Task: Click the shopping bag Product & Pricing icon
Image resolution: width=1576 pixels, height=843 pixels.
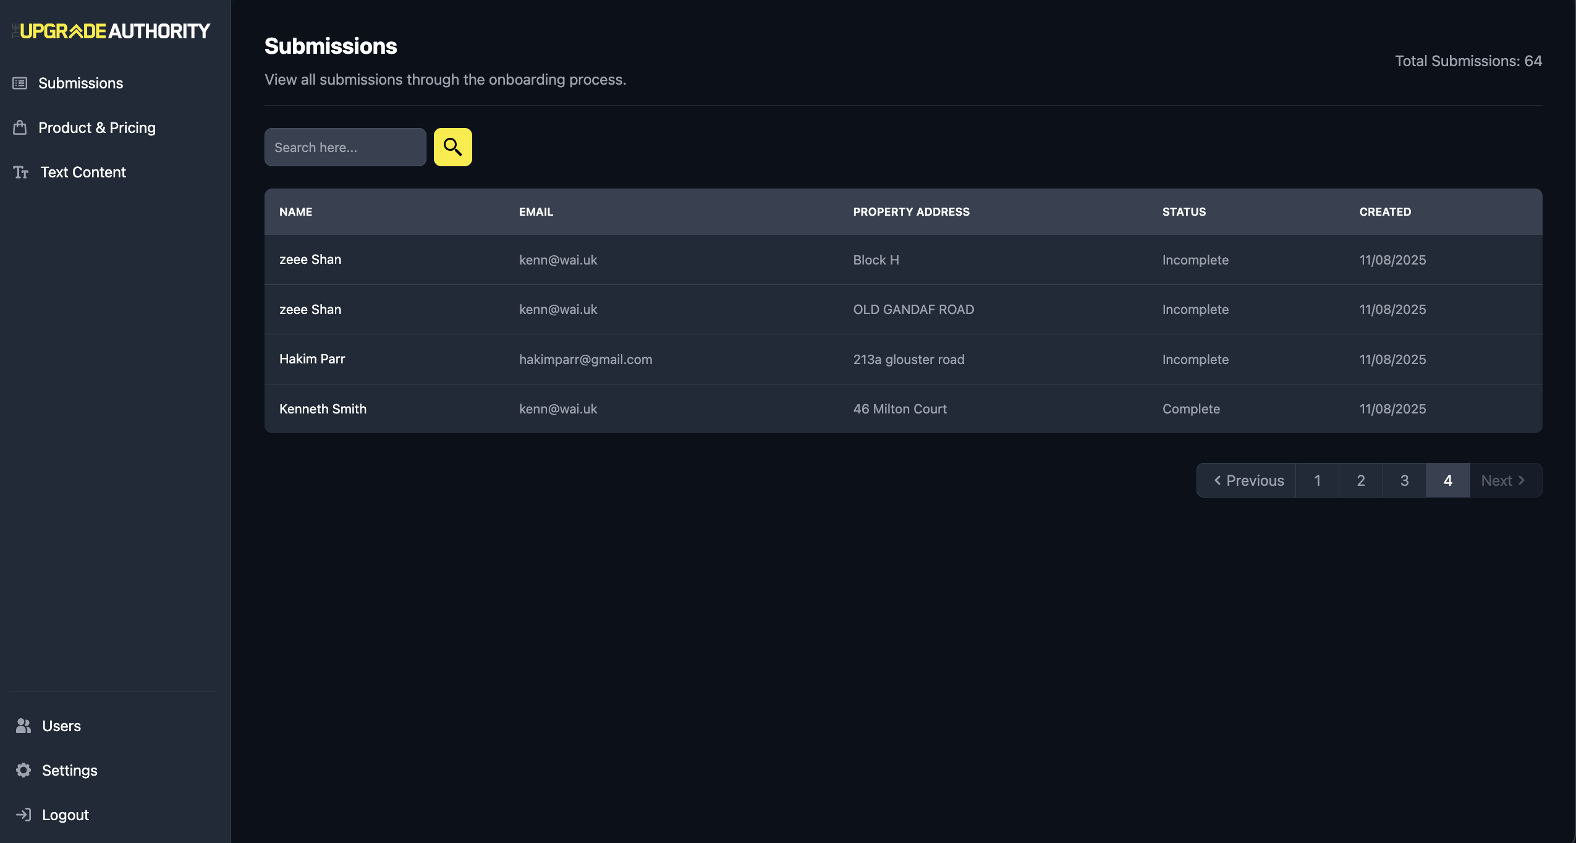Action: pyautogui.click(x=20, y=128)
